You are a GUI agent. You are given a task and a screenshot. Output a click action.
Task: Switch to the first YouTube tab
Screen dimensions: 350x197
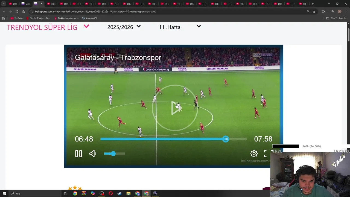click(13, 4)
